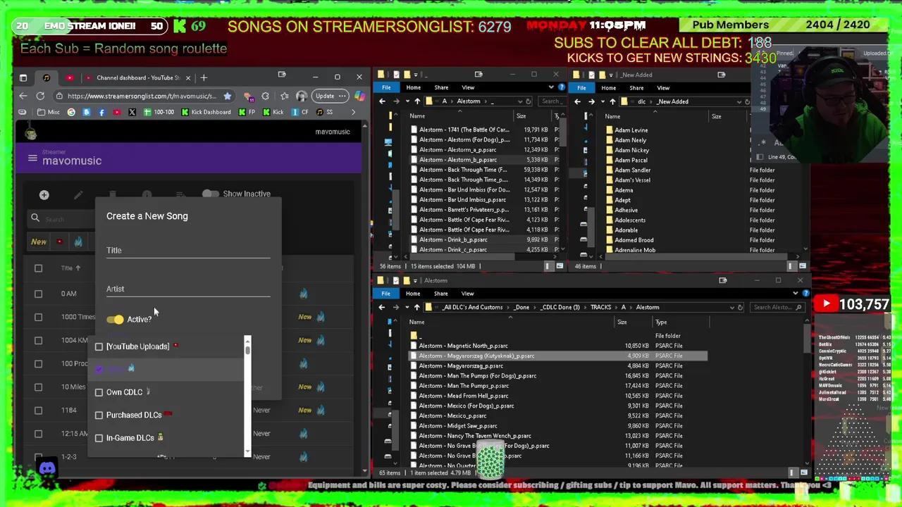Screen dimensions: 902x507
Task: Click the Title field in Create a New Song
Action: [x=188, y=251]
